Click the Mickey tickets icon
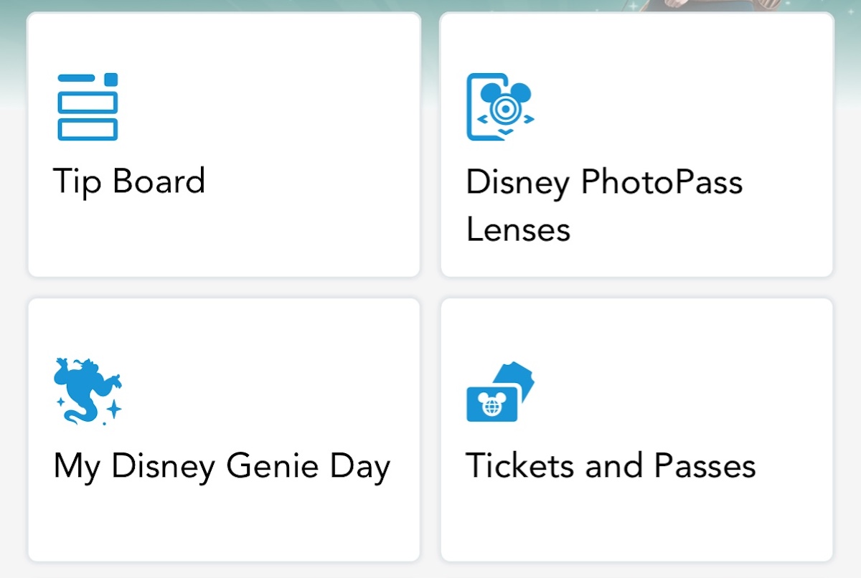The image size is (861, 578). (x=500, y=392)
